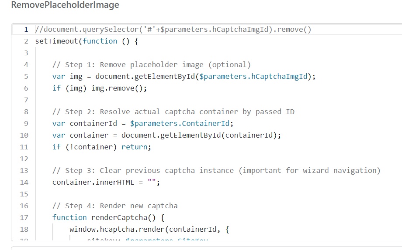The height and width of the screenshot is (250, 402).
Task: Click the empty string literal on line 14
Action: click(x=152, y=182)
